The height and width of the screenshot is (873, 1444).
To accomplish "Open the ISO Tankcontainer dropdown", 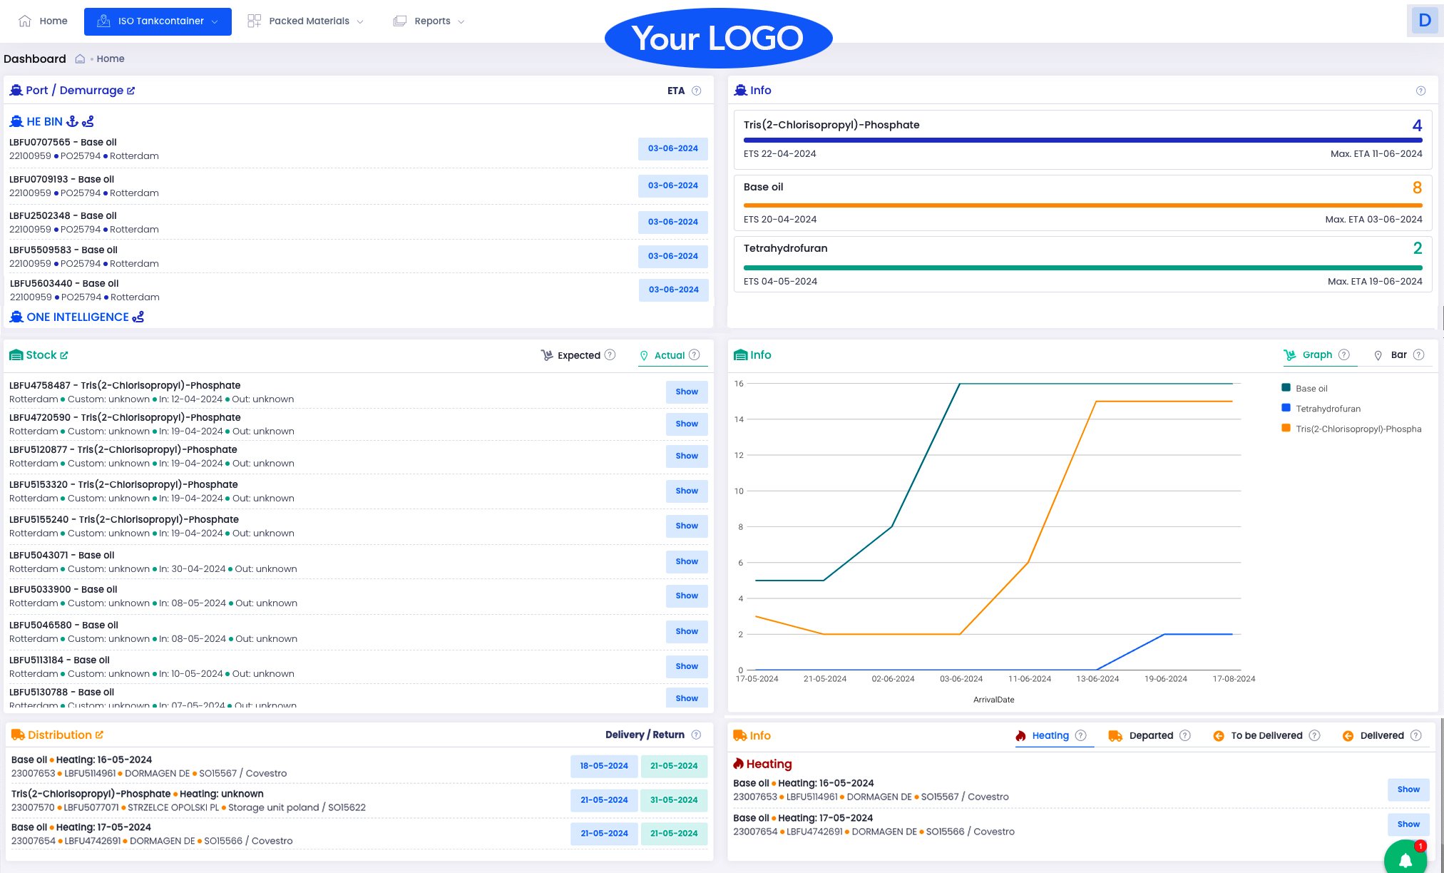I will click(x=158, y=21).
